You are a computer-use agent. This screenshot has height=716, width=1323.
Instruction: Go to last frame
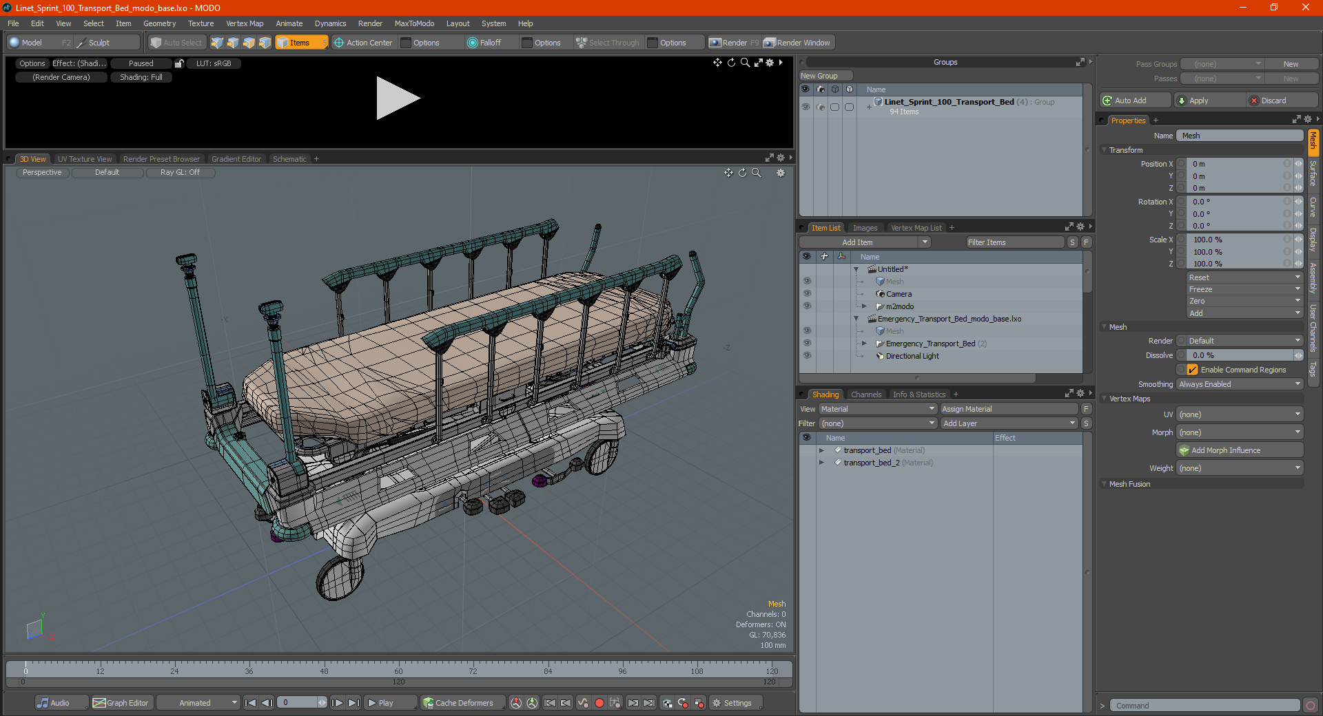point(353,703)
